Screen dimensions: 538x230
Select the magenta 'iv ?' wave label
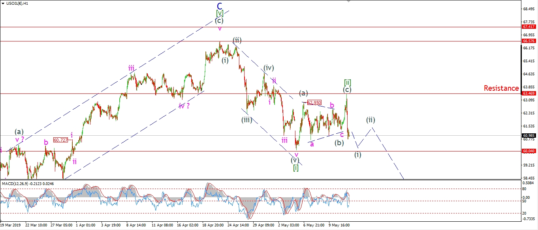(184, 106)
